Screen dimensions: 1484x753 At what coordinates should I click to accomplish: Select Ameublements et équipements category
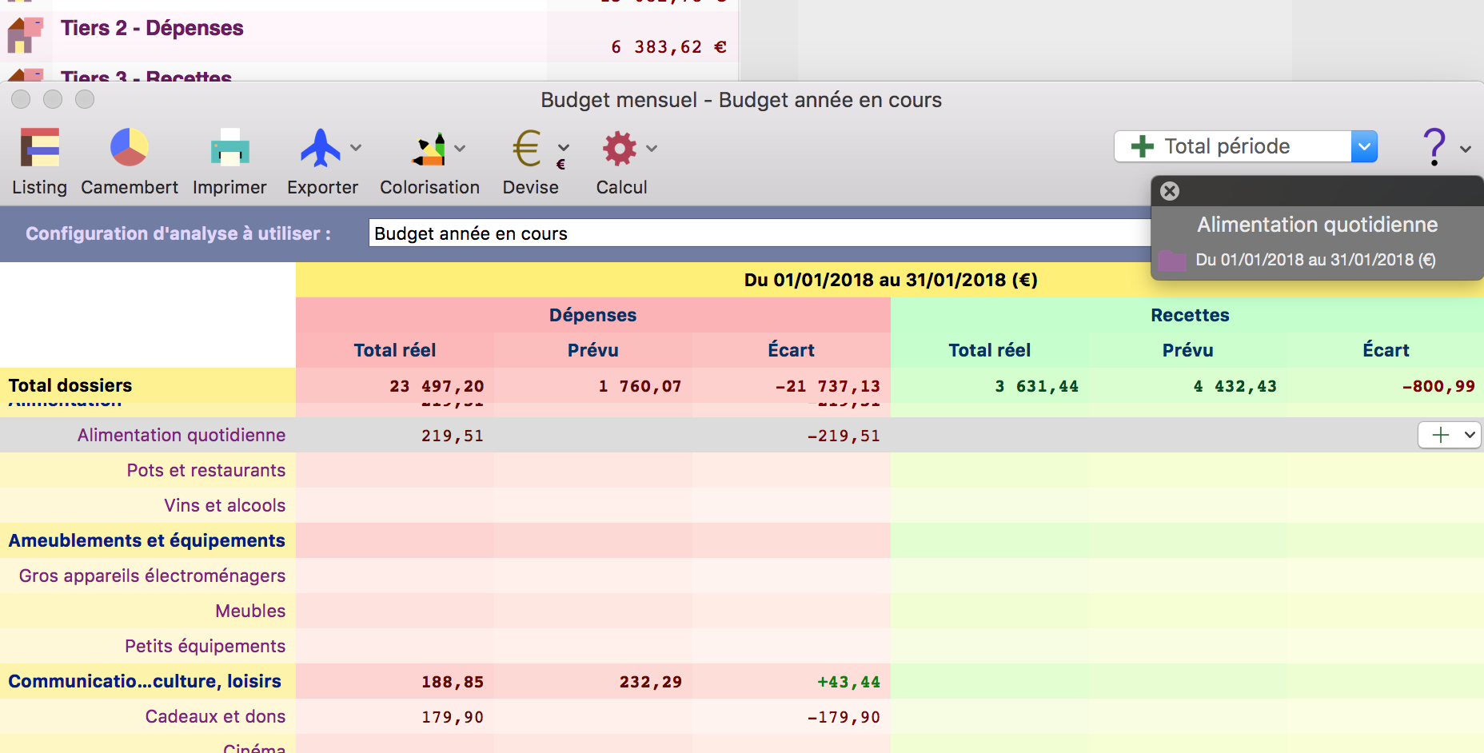point(147,540)
